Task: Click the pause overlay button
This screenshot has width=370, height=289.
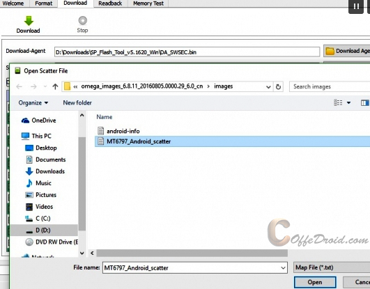Action: pyautogui.click(x=356, y=6)
